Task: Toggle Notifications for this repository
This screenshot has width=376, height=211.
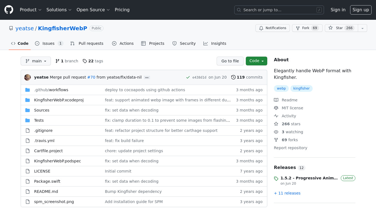Action: [273, 28]
